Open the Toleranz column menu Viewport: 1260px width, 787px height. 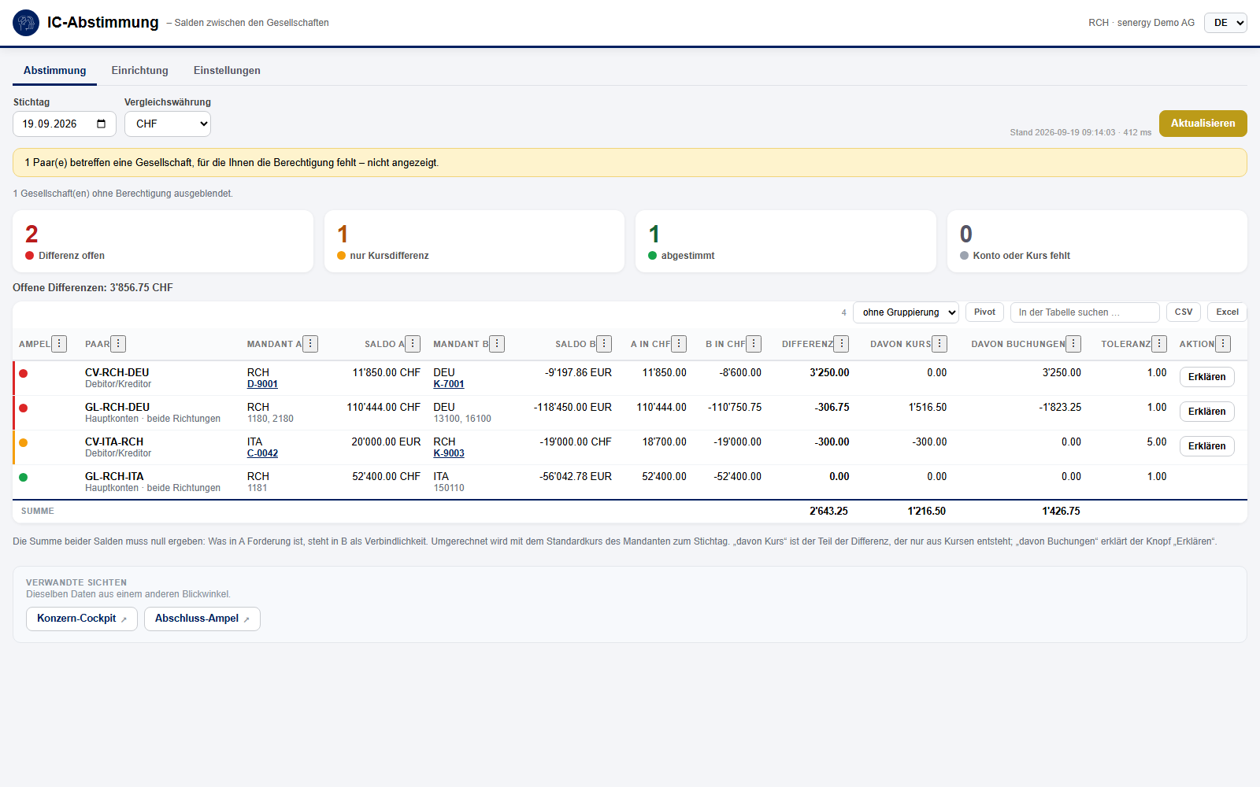click(x=1159, y=344)
